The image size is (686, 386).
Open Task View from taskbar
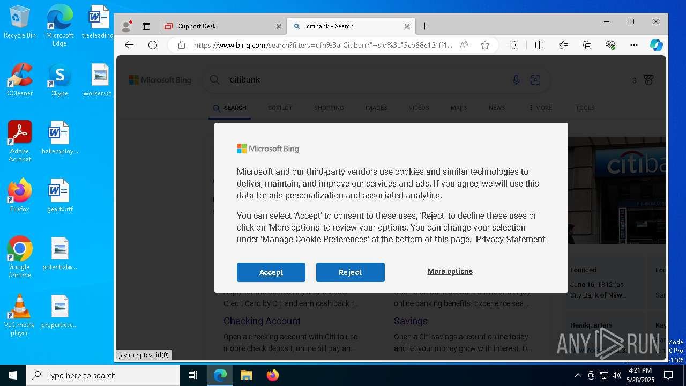193,375
